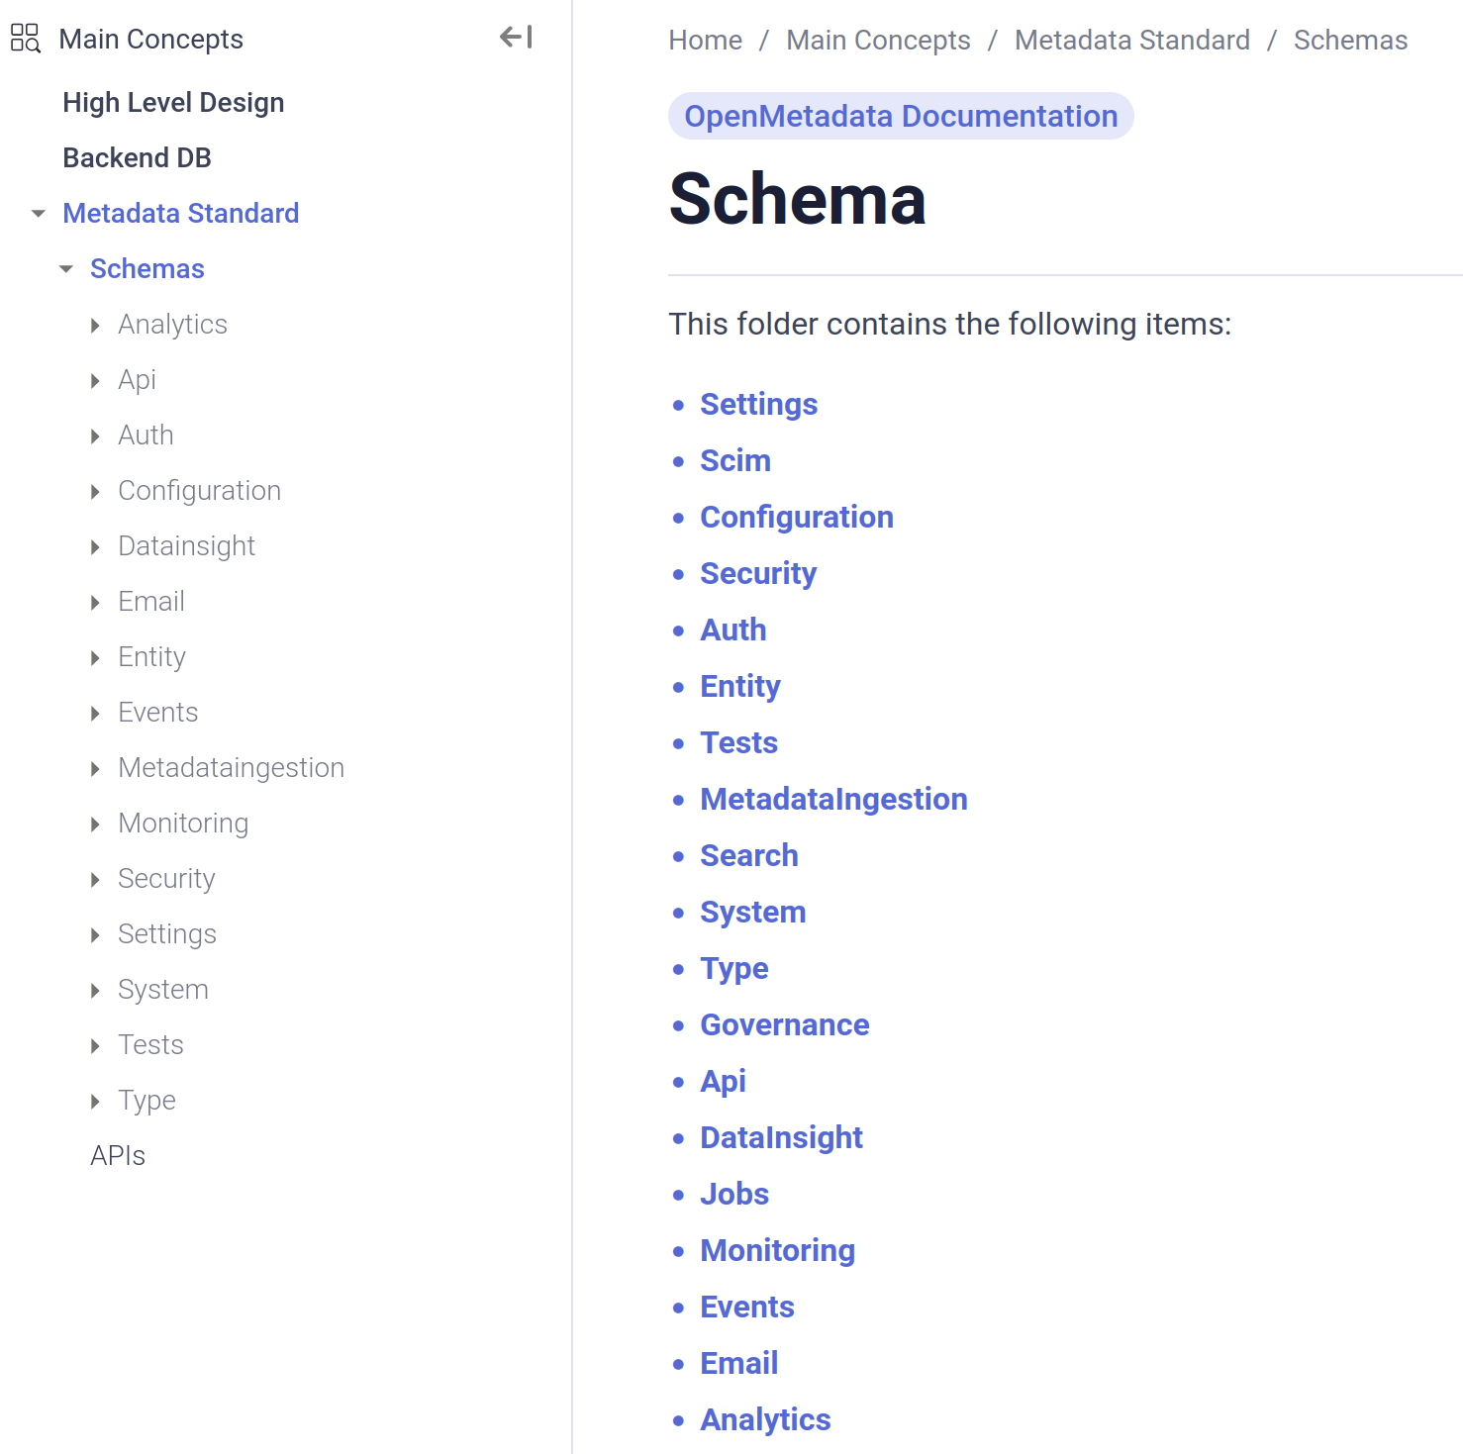Viewport: 1463px width, 1454px height.
Task: Collapse the sidebar using the arrow icon
Action: [x=514, y=38]
